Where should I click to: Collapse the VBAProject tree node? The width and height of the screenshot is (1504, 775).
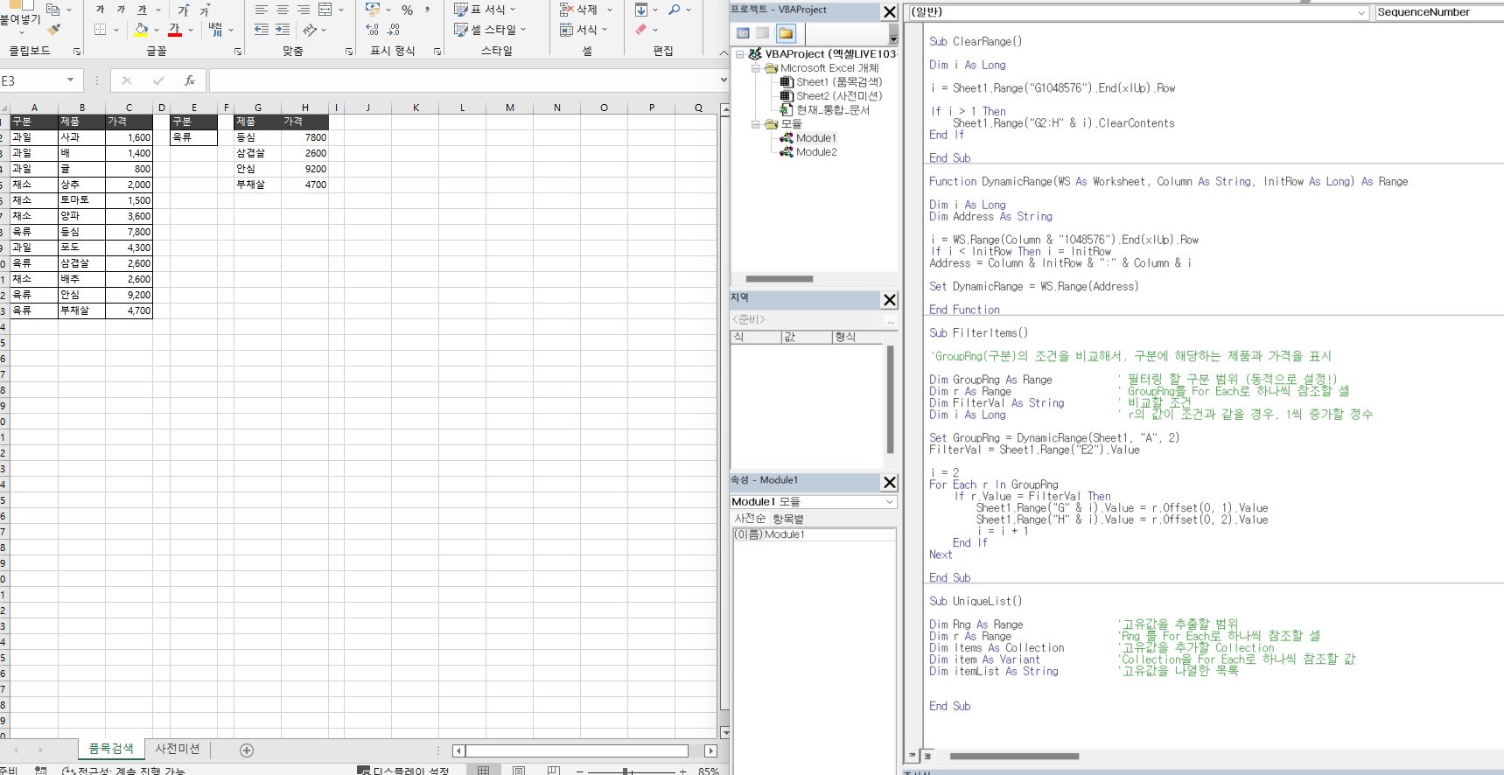click(x=740, y=54)
